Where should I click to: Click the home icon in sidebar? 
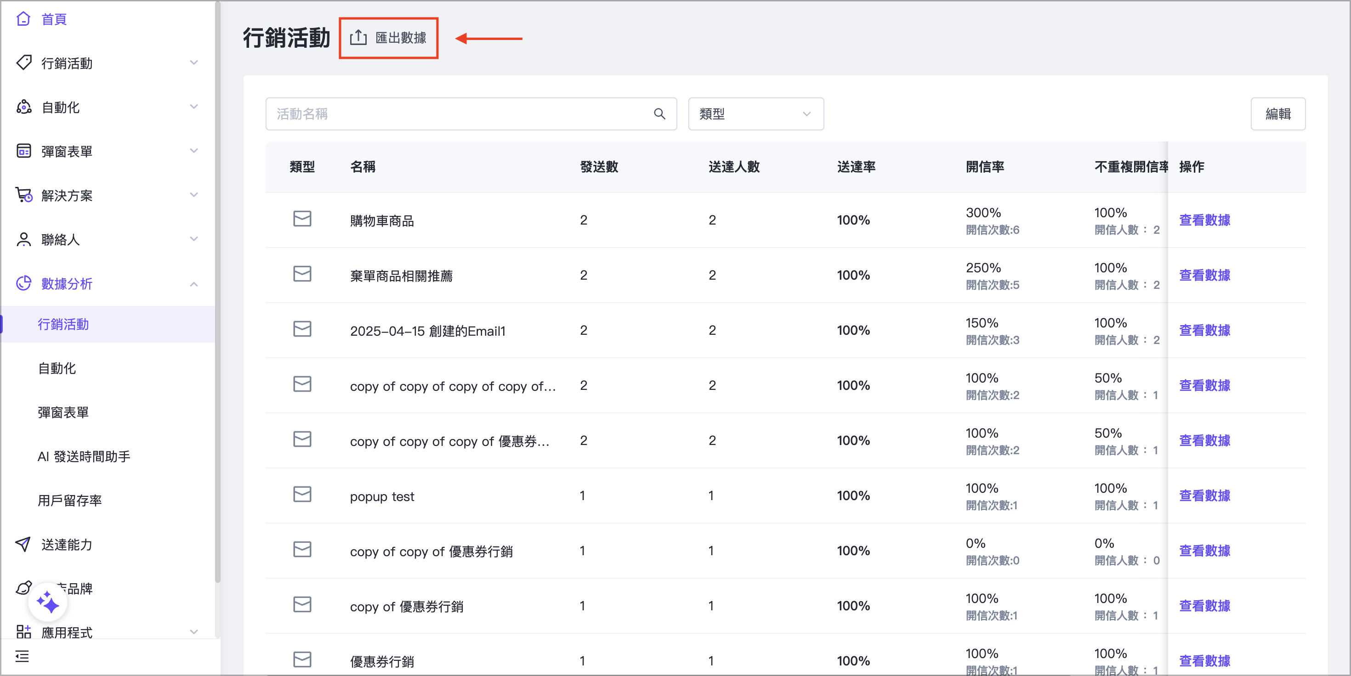coord(23,19)
